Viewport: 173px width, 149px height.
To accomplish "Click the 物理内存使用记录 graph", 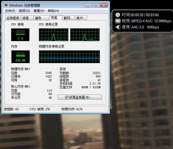I will click(x=69, y=57).
